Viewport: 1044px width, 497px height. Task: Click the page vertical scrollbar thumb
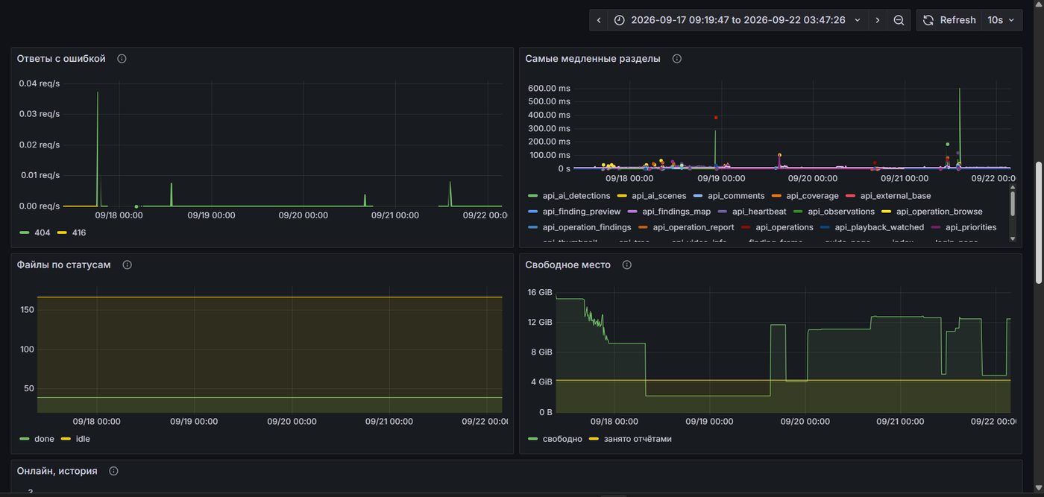pos(1039,222)
